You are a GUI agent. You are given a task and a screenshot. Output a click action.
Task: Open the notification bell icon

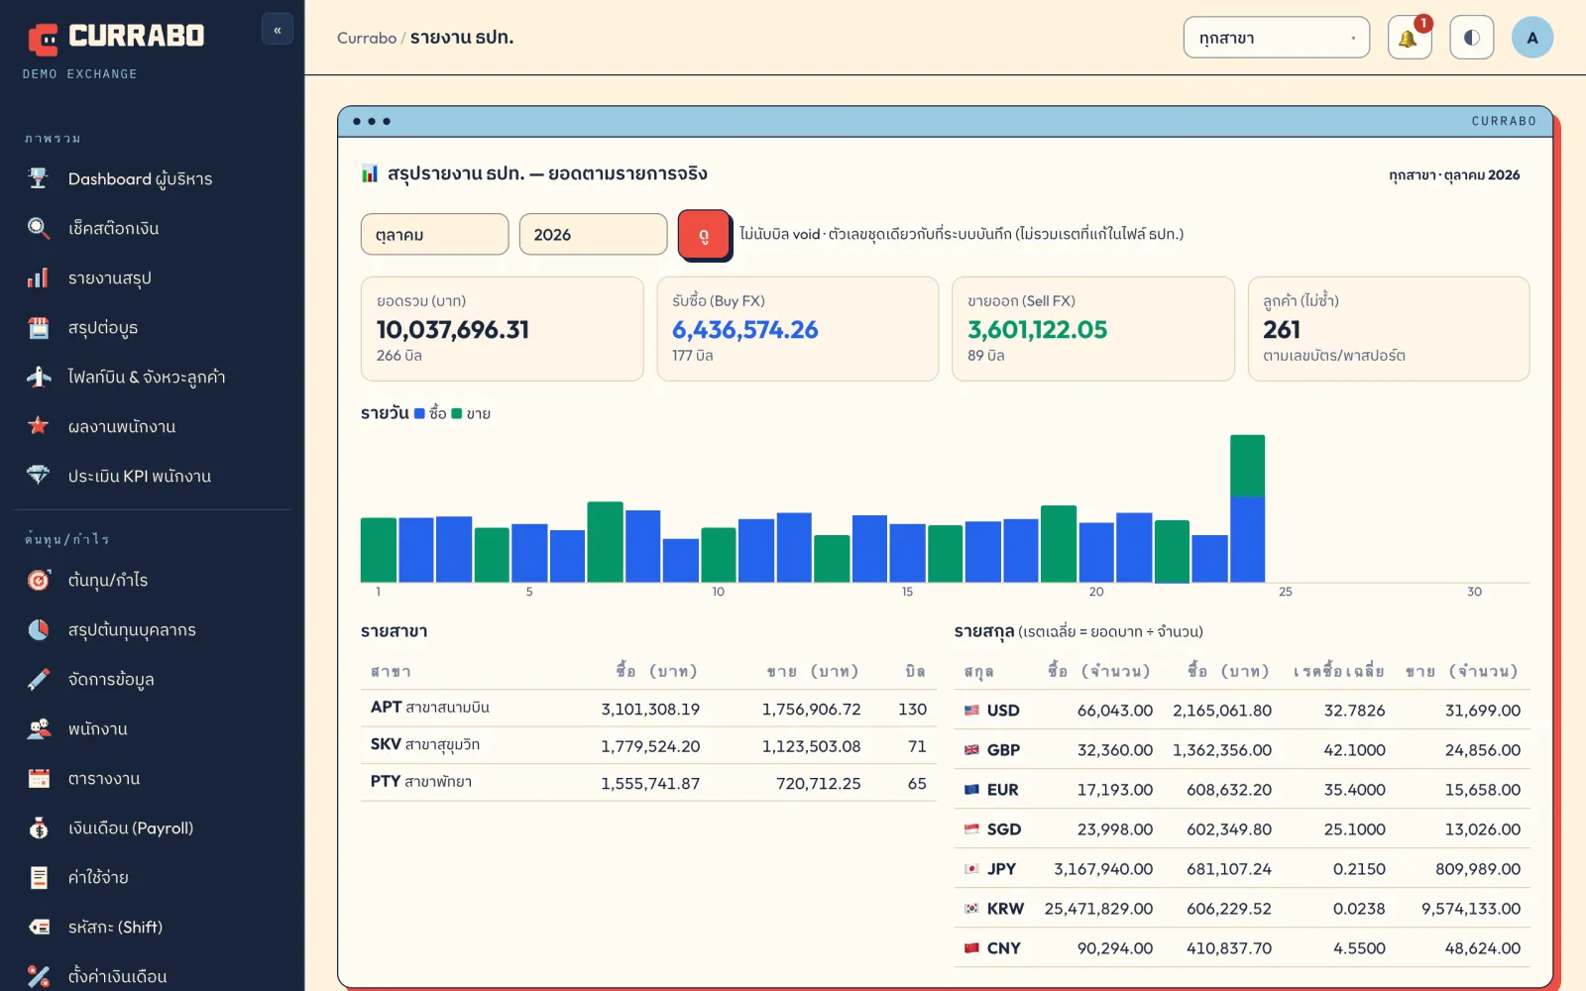coord(1409,38)
